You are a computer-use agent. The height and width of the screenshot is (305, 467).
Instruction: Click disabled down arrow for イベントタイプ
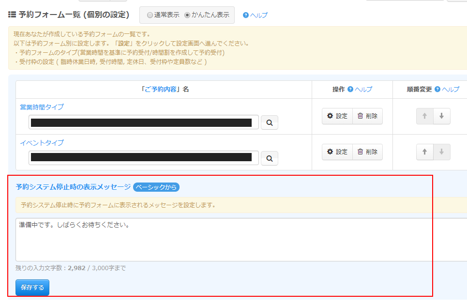tap(441, 152)
